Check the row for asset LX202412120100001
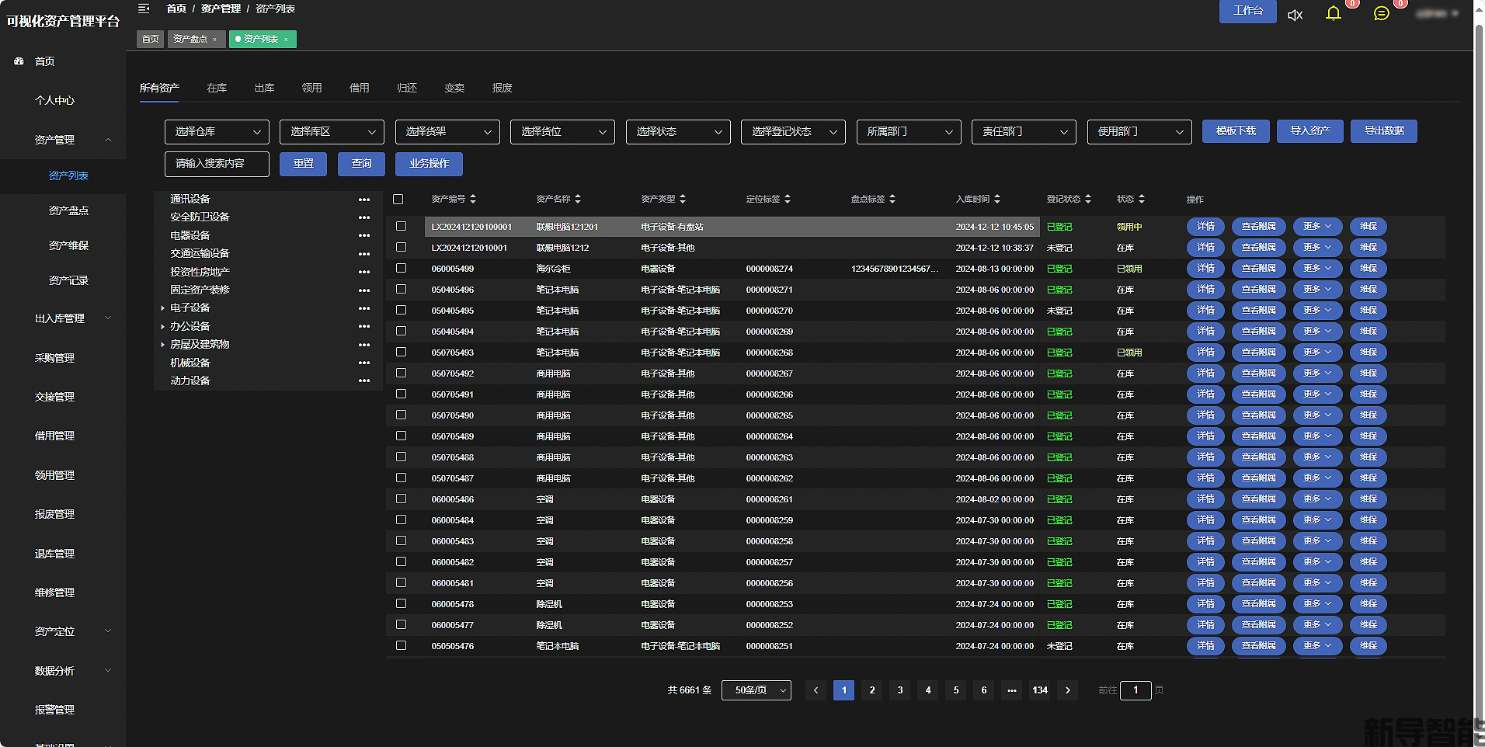The image size is (1485, 747). [402, 226]
